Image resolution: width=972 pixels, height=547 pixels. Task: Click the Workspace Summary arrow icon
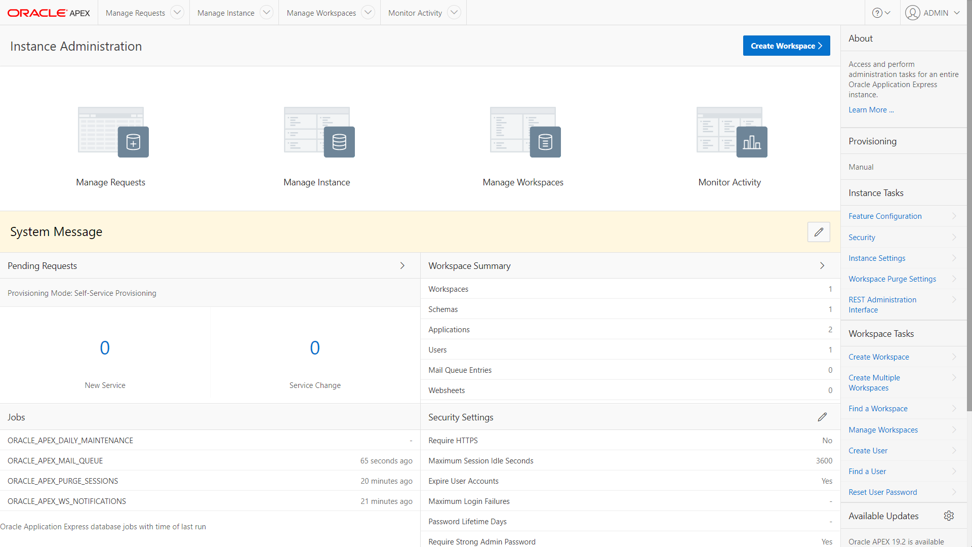(x=822, y=265)
